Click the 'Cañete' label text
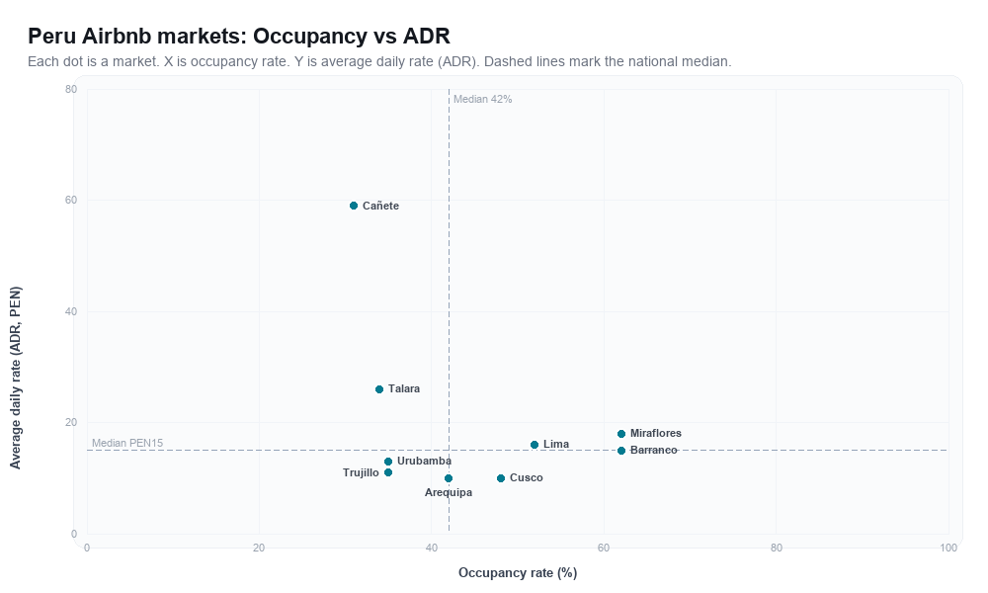Viewport: 988px width, 593px height. [x=380, y=207]
